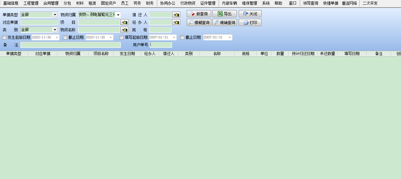Image resolution: width=401 pixels, height=179 pixels.
Task: Open the 截止日期 2020-11-30 date dropdown
Action: tap(111, 38)
